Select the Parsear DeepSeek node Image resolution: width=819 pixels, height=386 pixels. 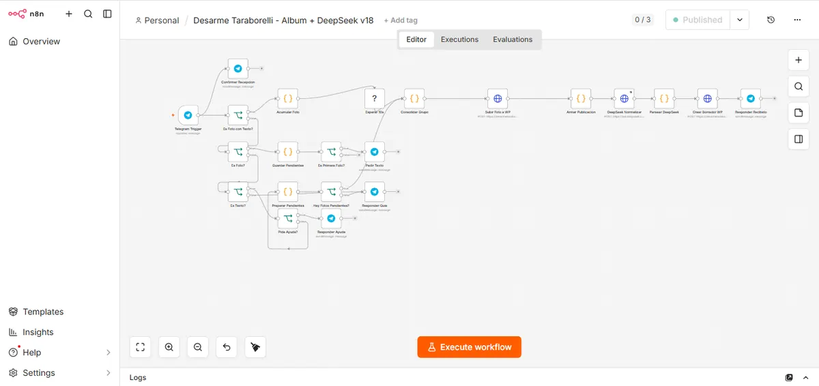pos(664,99)
